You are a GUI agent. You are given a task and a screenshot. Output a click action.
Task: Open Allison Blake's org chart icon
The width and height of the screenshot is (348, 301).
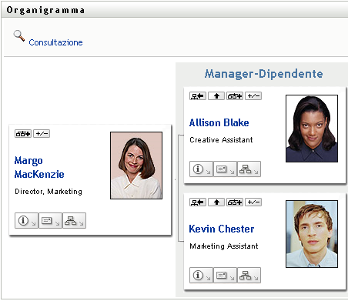click(x=249, y=169)
